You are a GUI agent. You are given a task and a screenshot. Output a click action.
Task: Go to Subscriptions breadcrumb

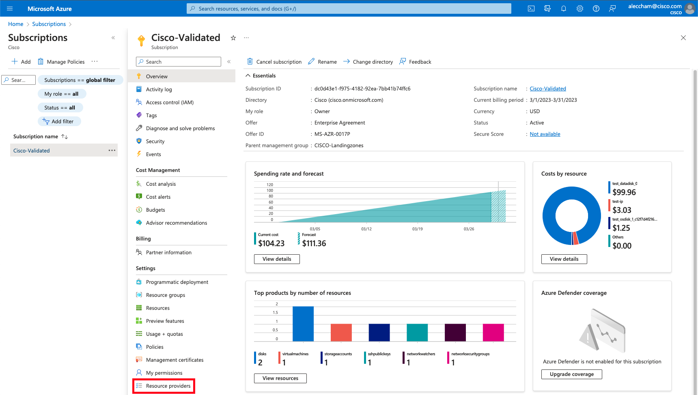[x=49, y=24]
